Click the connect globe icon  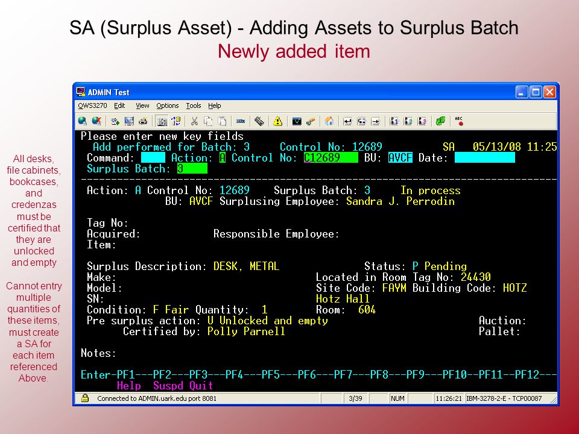[x=83, y=121]
